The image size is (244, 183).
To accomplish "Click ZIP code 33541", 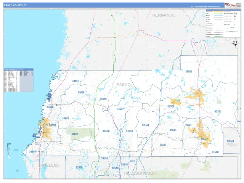I will [188, 125].
